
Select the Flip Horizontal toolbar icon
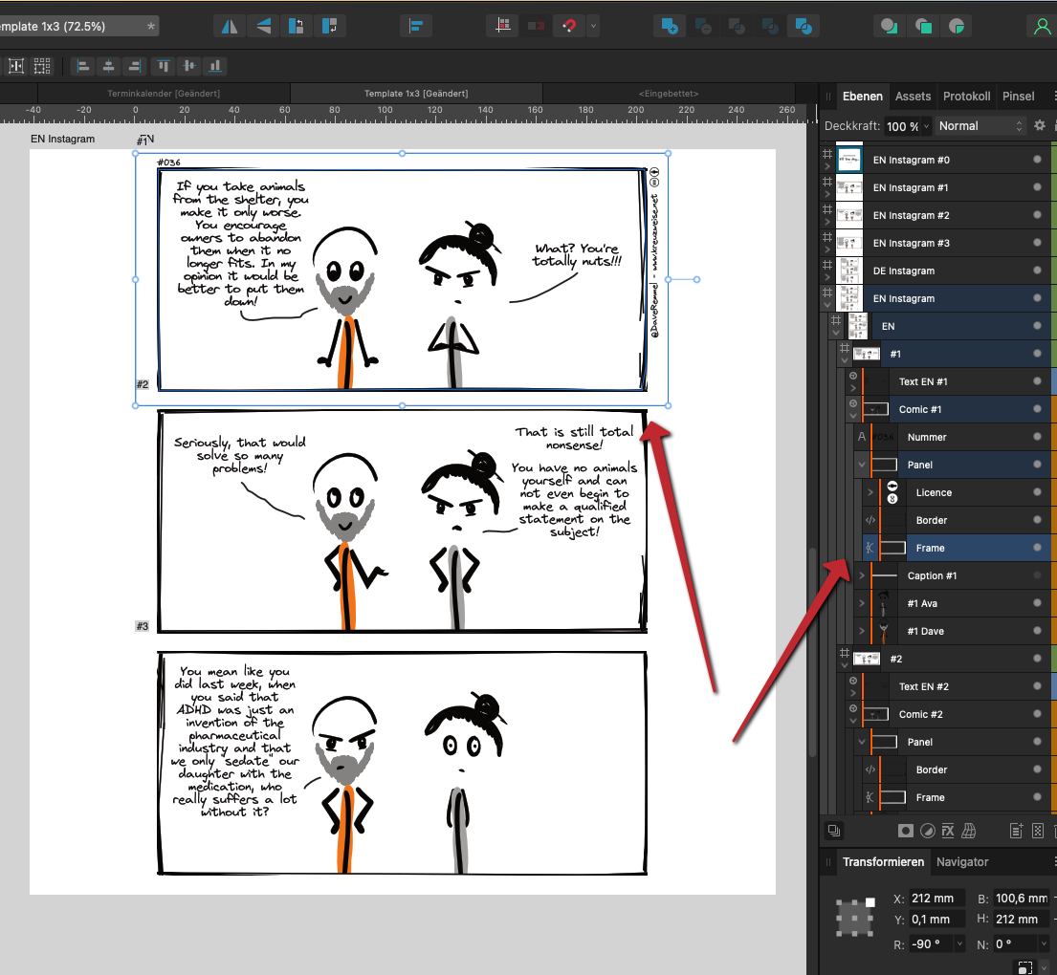tap(228, 26)
